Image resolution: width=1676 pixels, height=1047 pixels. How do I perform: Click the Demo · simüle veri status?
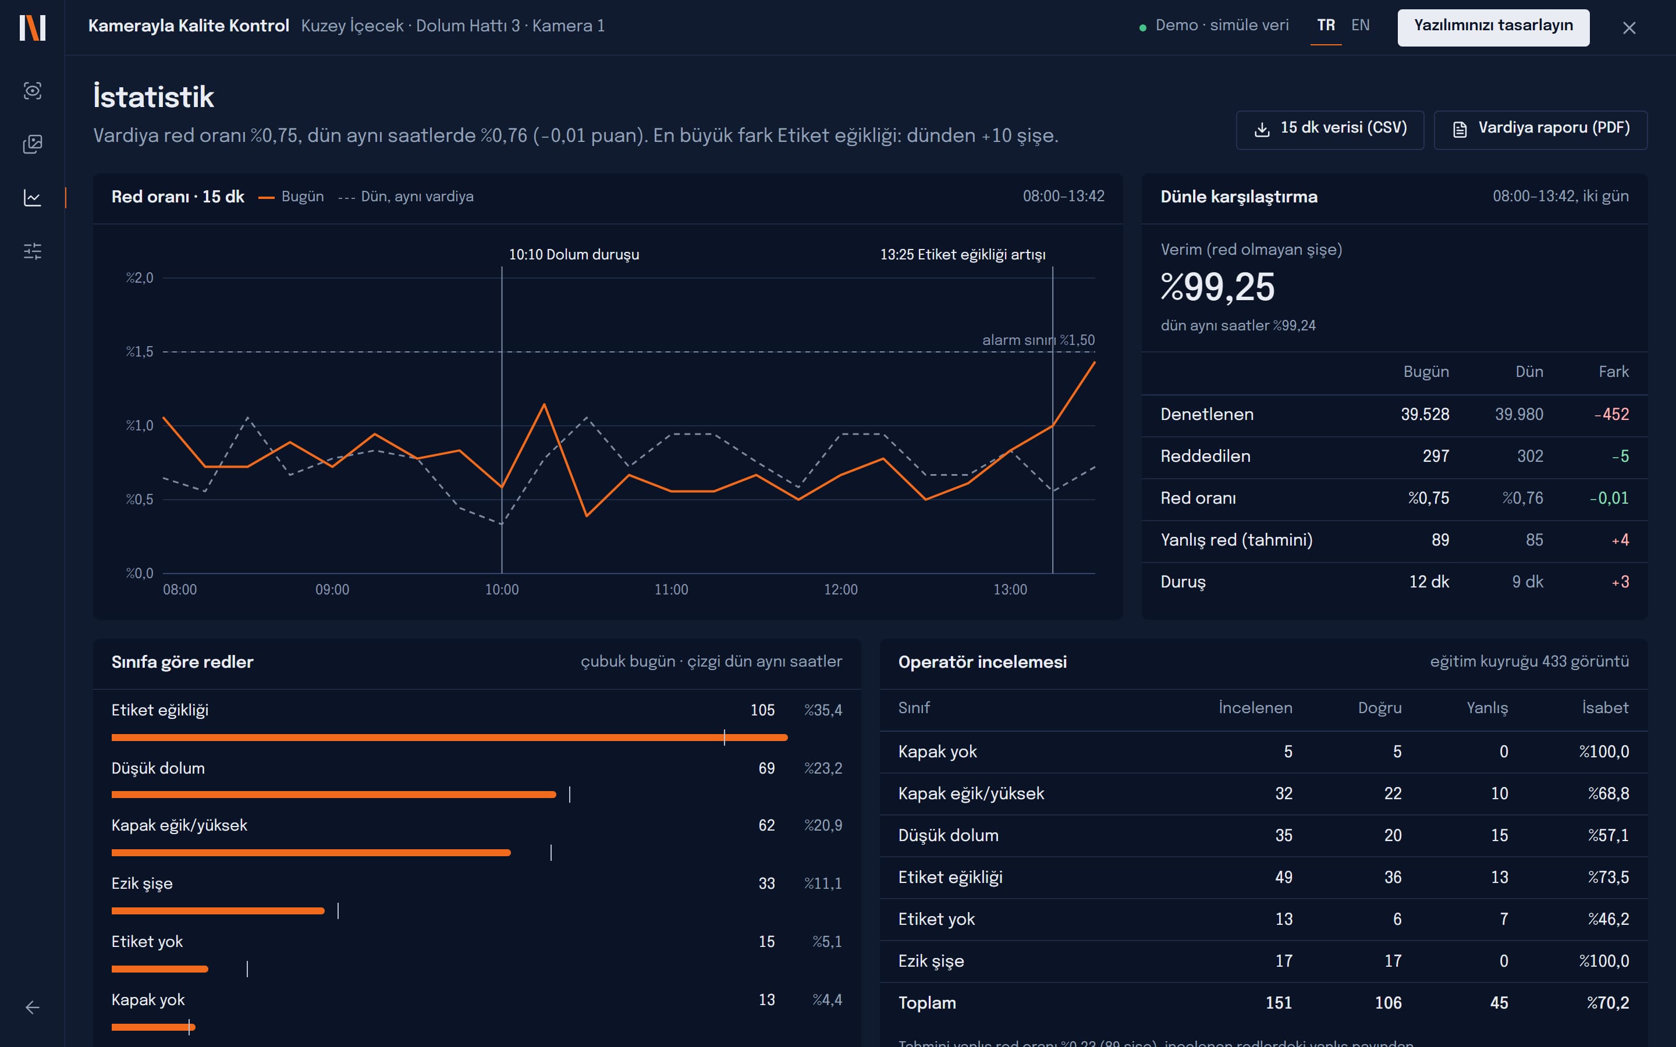coord(1214,26)
